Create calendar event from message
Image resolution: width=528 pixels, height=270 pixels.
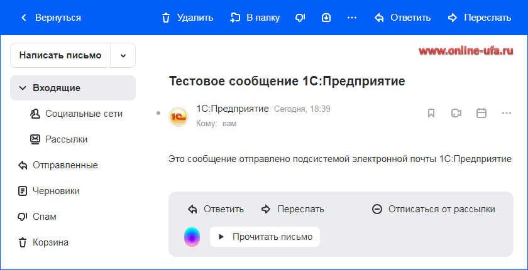click(x=481, y=113)
